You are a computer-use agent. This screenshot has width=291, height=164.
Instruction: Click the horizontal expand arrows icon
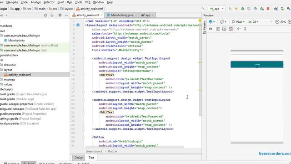tap(239, 29)
